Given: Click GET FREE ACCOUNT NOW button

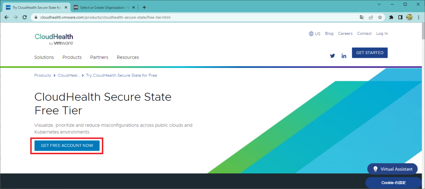Looking at the screenshot, I should [x=67, y=145].
